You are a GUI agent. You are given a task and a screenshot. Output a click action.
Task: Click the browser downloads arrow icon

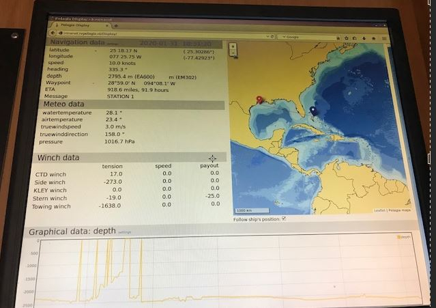tap(364, 37)
